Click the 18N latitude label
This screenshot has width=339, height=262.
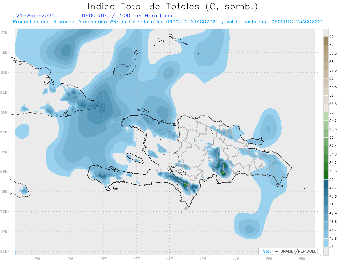coord(4,192)
